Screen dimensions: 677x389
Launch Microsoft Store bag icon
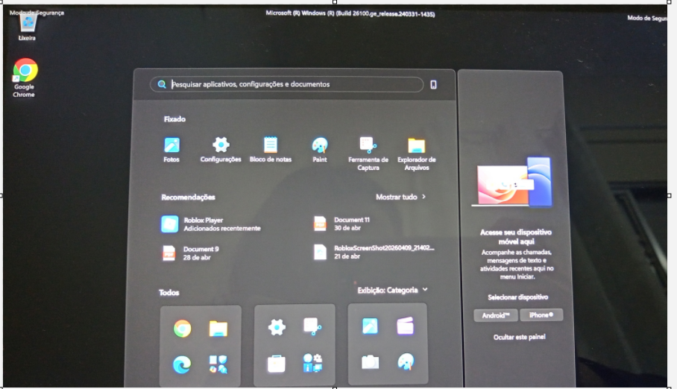(x=277, y=364)
